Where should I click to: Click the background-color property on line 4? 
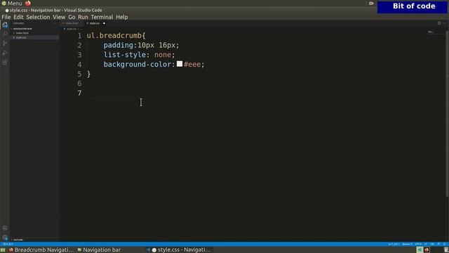pos(138,64)
